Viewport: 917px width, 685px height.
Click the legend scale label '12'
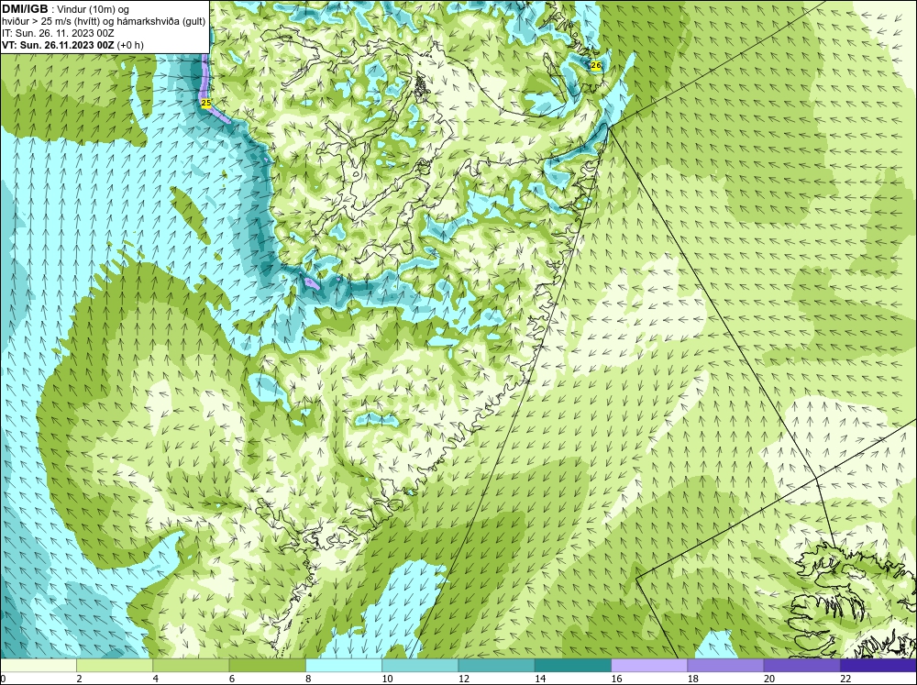tap(463, 679)
